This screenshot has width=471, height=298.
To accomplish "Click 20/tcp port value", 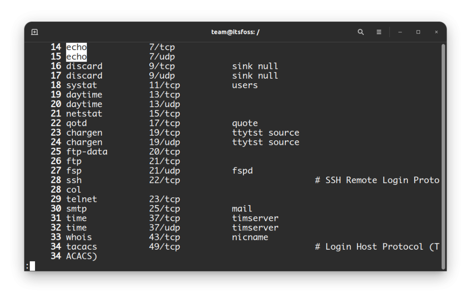I will tap(165, 152).
